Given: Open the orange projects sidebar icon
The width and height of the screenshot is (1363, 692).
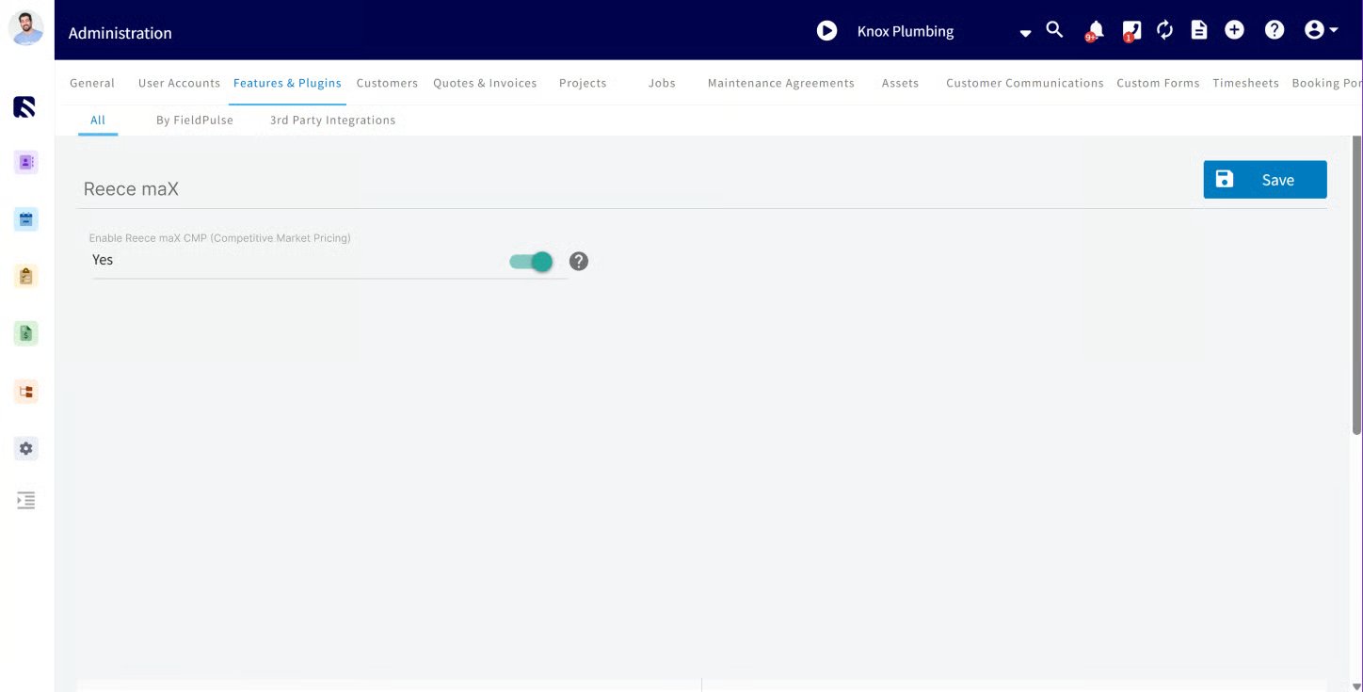Looking at the screenshot, I should pyautogui.click(x=26, y=391).
